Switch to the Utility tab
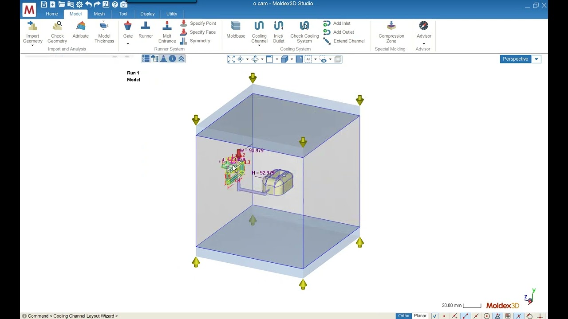The height and width of the screenshot is (319, 568). tap(172, 14)
